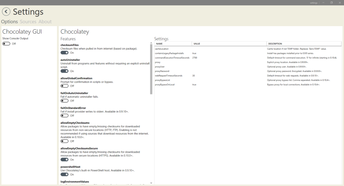Go back using the circled arrow icon
The width and height of the screenshot is (344, 186).
point(6,12)
